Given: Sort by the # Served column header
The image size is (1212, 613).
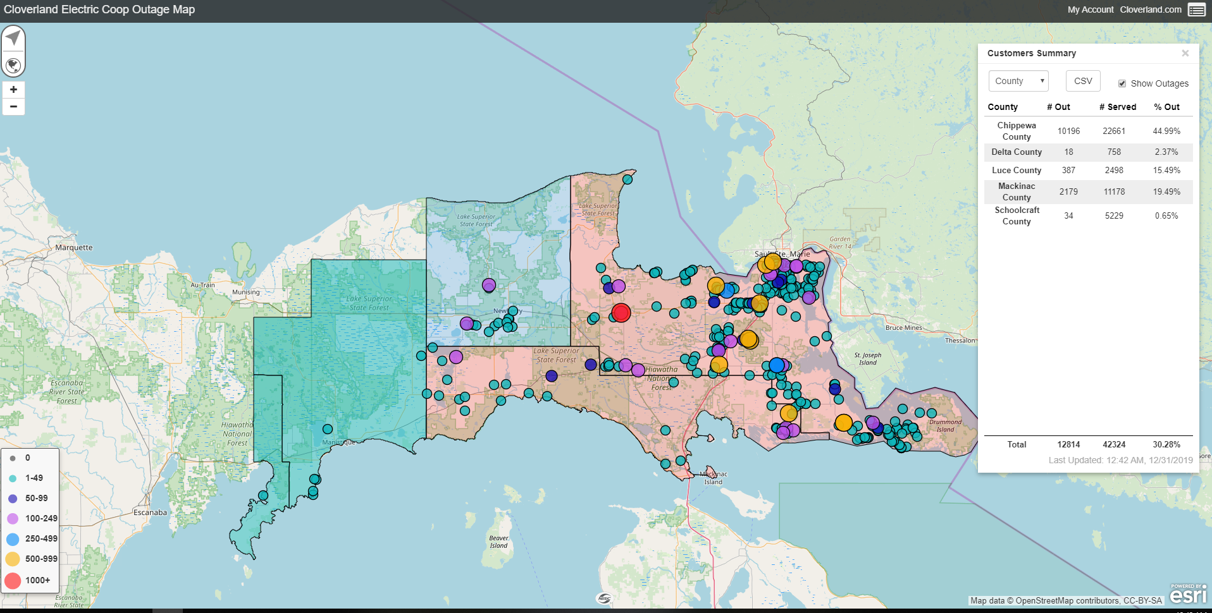Looking at the screenshot, I should tap(1118, 107).
